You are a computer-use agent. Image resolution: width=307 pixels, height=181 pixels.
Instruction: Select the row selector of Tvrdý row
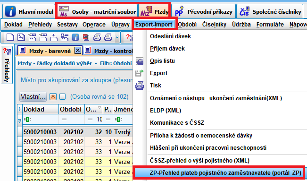(20, 132)
